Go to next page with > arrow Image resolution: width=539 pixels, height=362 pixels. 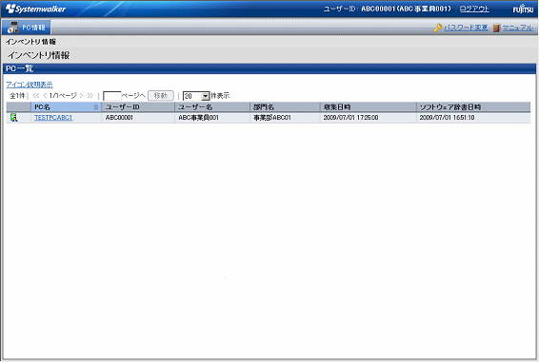click(82, 95)
